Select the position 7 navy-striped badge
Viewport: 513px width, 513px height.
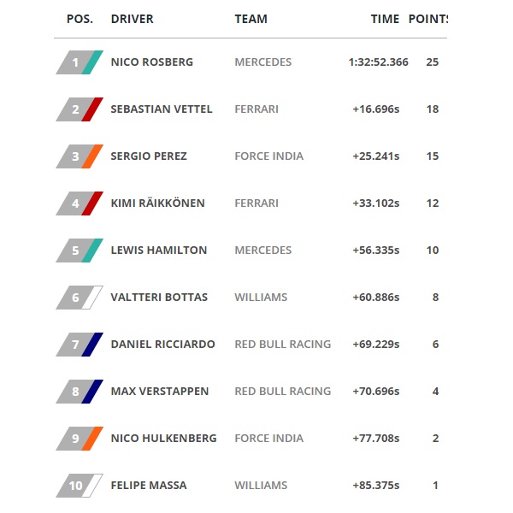[x=80, y=345]
